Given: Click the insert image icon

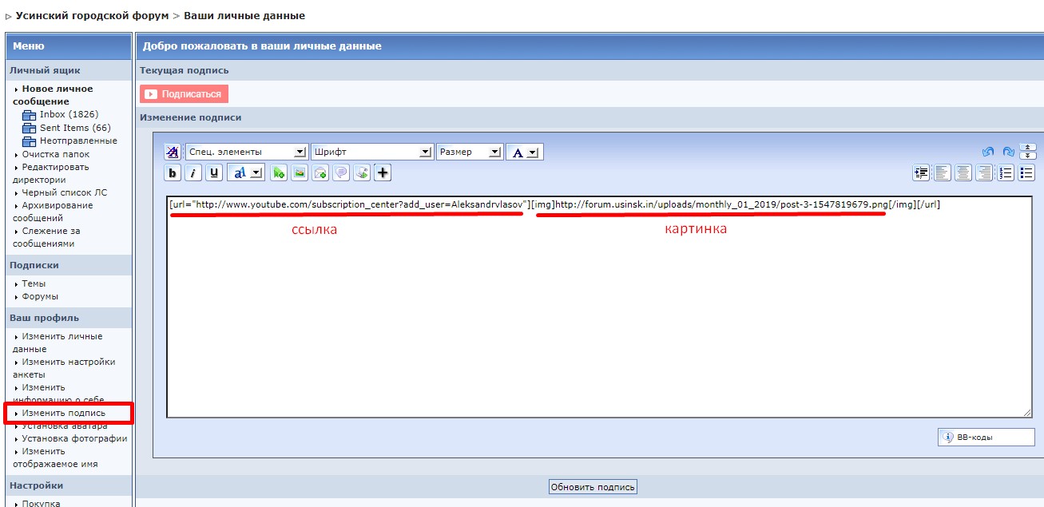Looking at the screenshot, I should pos(300,172).
